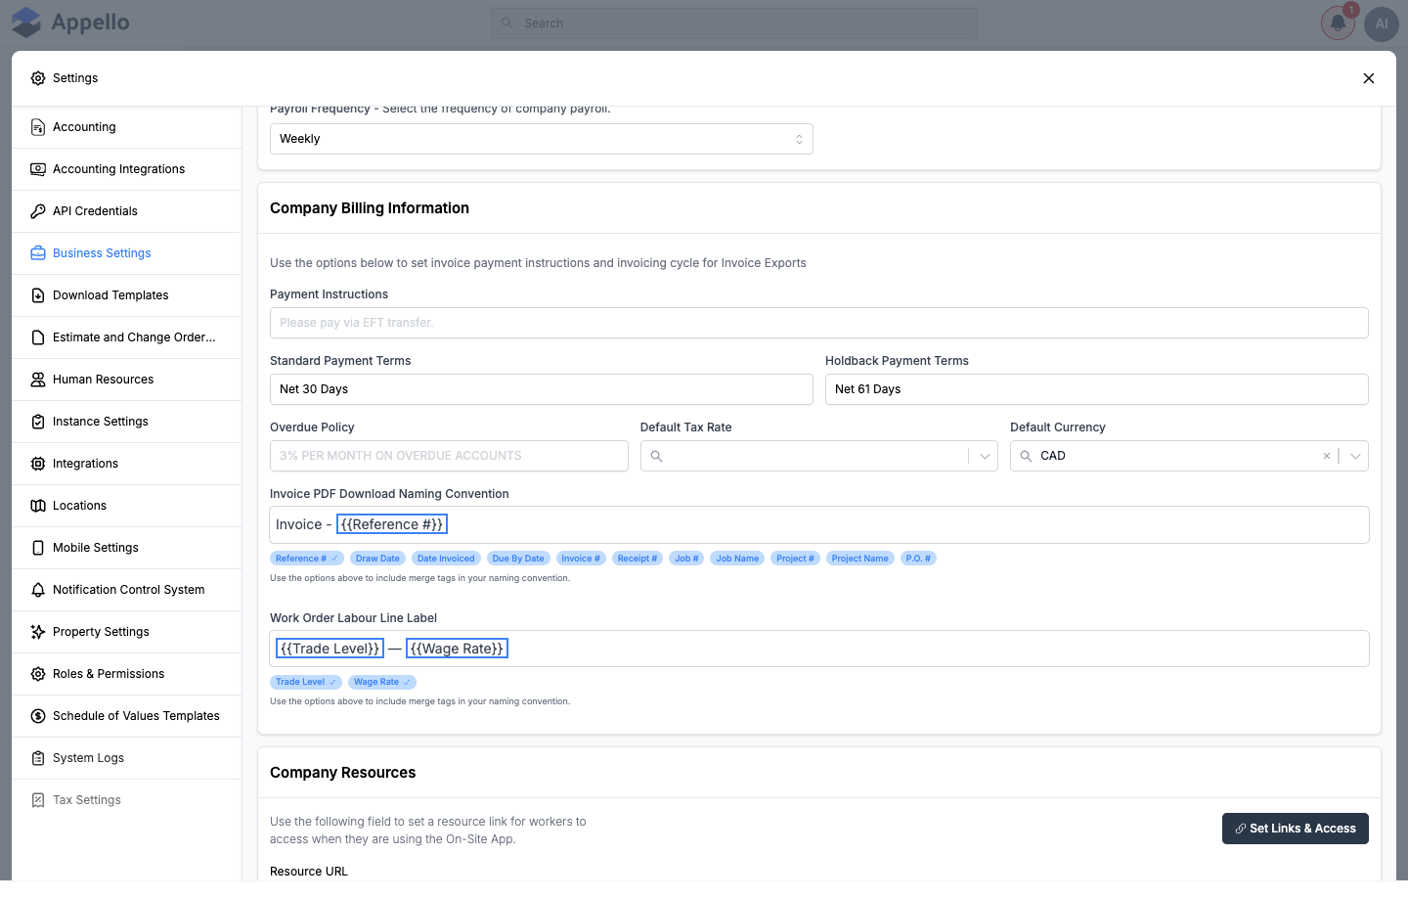Screen dimensions: 1408x898
Task: Add the Invoice # merge tag
Action: 581,559
